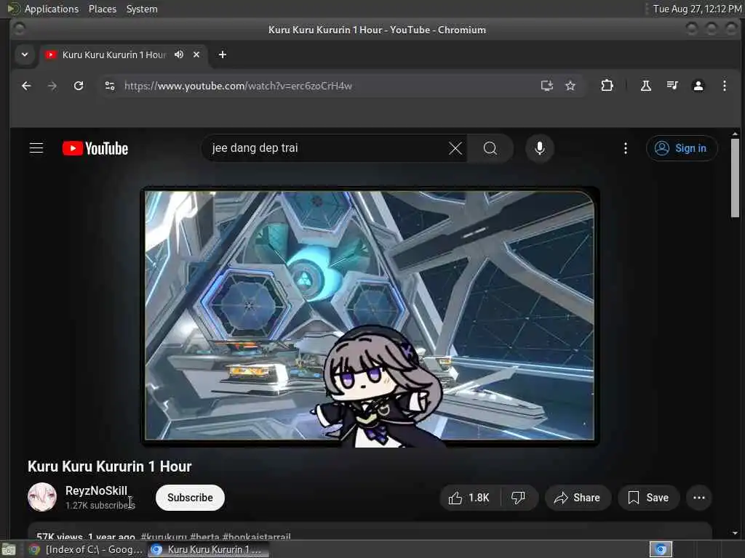745x558 pixels.
Task: Click the scrollbar down arrow
Action: (x=735, y=533)
